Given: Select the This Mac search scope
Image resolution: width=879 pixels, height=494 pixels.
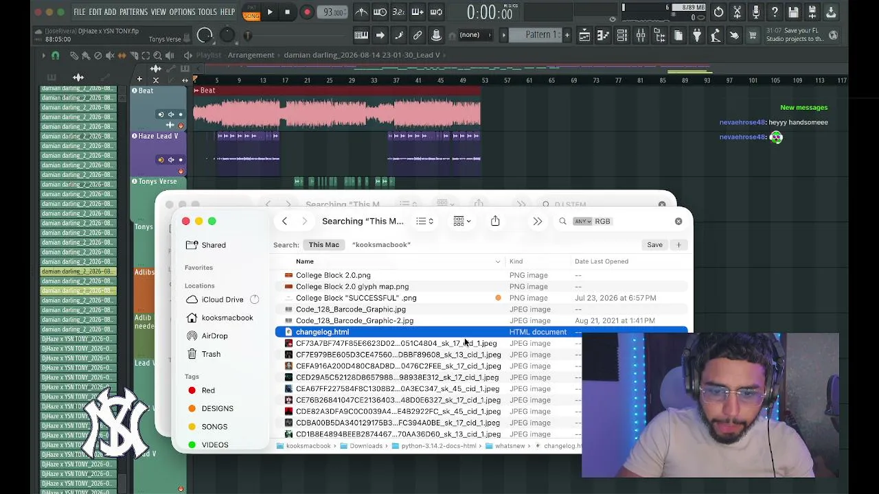Looking at the screenshot, I should pos(323,244).
